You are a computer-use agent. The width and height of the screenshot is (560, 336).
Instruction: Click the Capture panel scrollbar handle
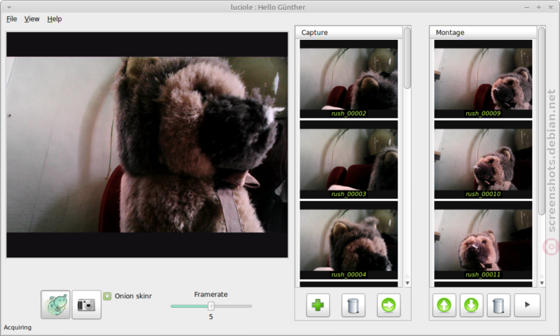pyautogui.click(x=407, y=58)
